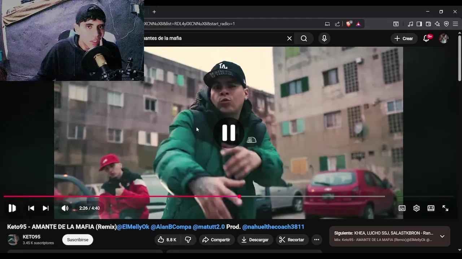The height and width of the screenshot is (259, 462).
Task: Seek on the video progress bar
Action: coord(228,196)
